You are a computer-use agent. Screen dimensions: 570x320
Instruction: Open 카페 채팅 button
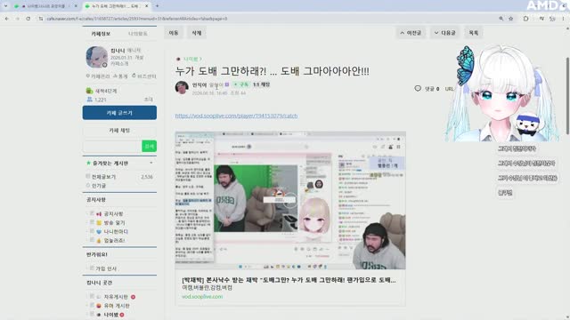119,131
